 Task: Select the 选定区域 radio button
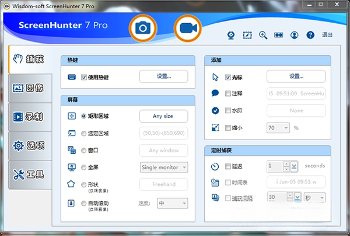pyautogui.click(x=83, y=134)
